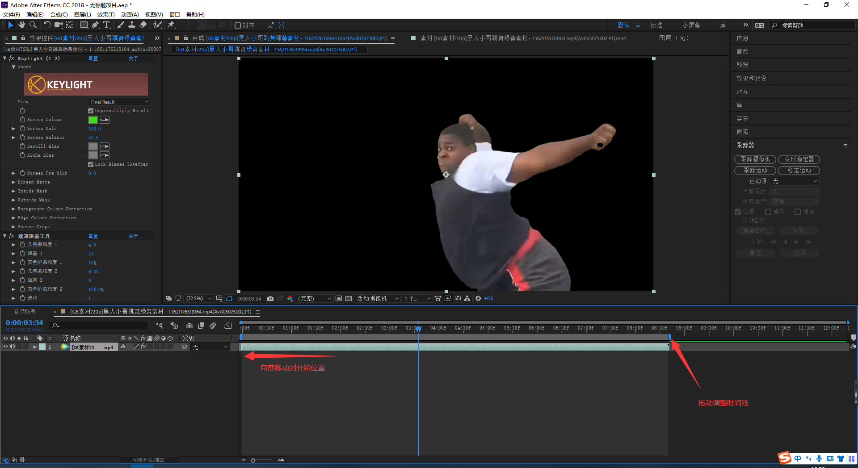The image size is (858, 468).
Task: Select the Hand tool
Action: click(x=21, y=25)
